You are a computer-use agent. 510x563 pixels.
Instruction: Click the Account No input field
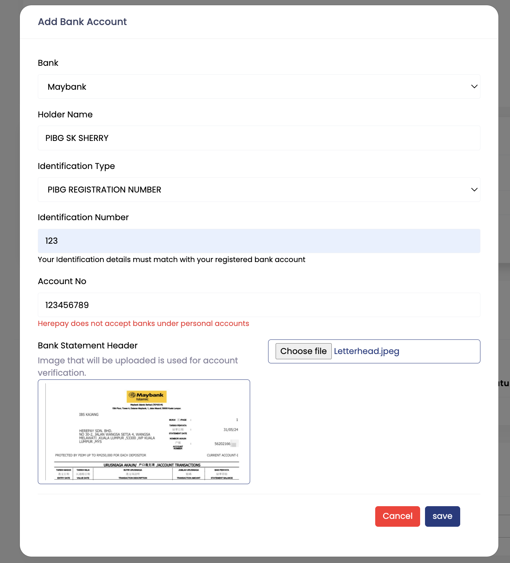point(259,305)
